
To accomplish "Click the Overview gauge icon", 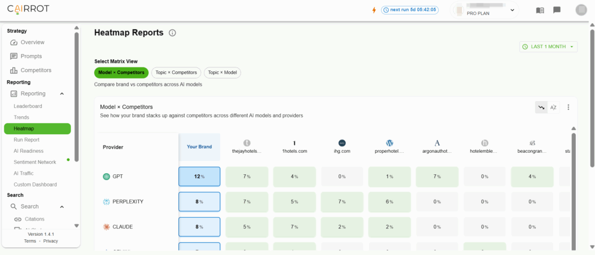I will pyautogui.click(x=14, y=42).
